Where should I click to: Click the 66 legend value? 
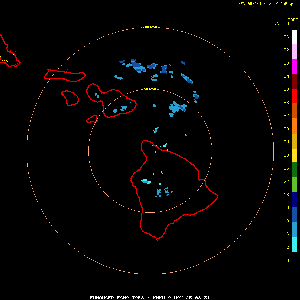tap(286, 37)
